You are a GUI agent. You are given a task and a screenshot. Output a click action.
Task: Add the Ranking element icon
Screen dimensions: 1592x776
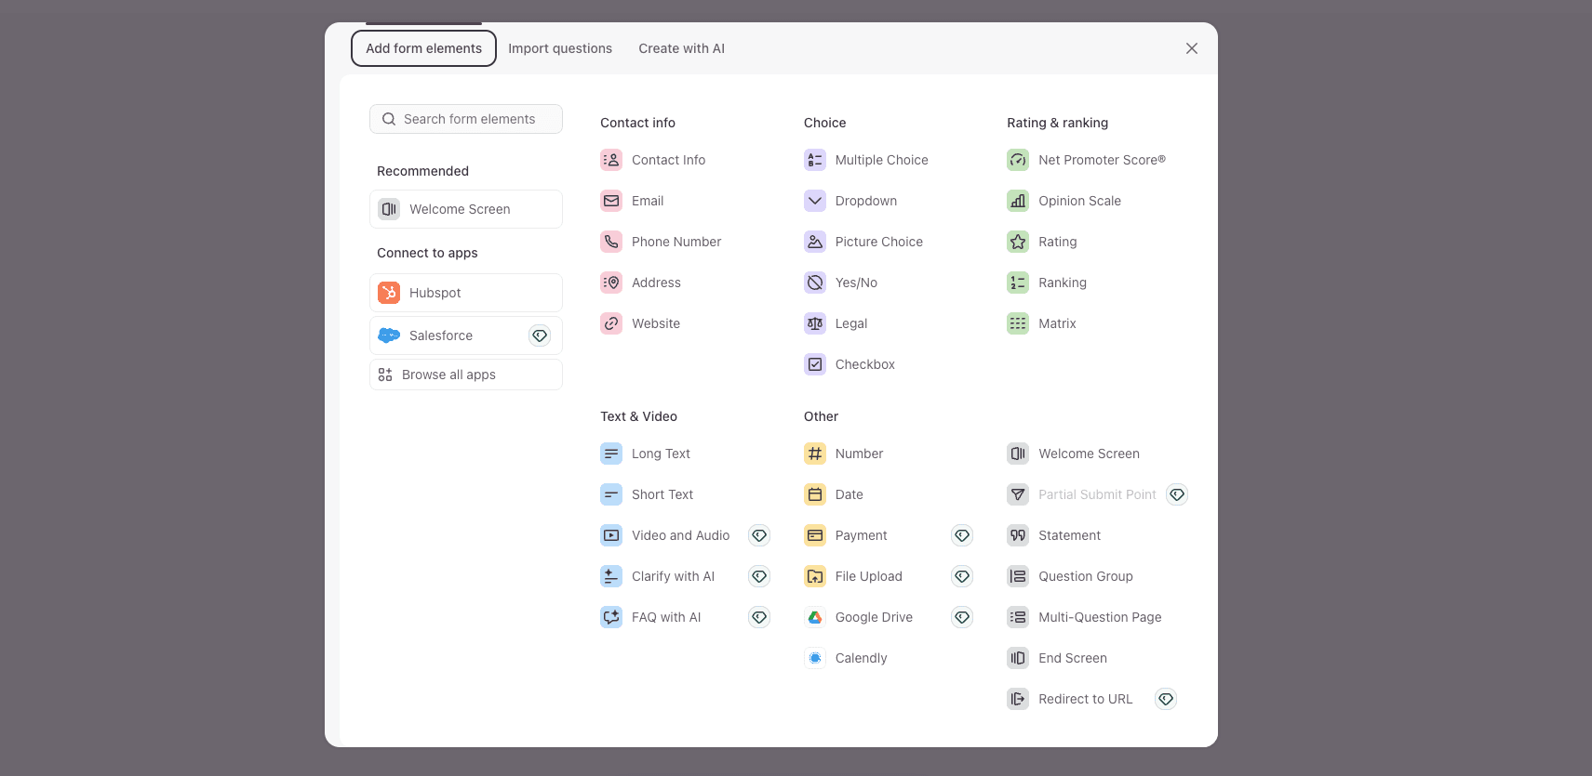click(1018, 283)
